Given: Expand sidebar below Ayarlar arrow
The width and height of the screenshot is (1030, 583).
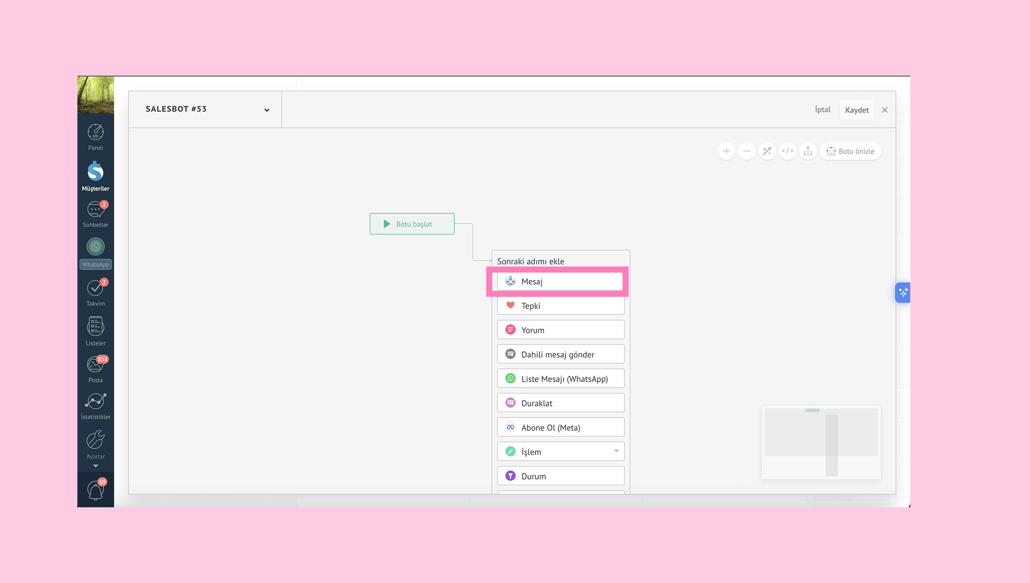Looking at the screenshot, I should tap(95, 466).
